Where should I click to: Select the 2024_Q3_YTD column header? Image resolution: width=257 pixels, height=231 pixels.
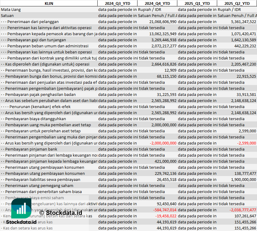[117, 3]
